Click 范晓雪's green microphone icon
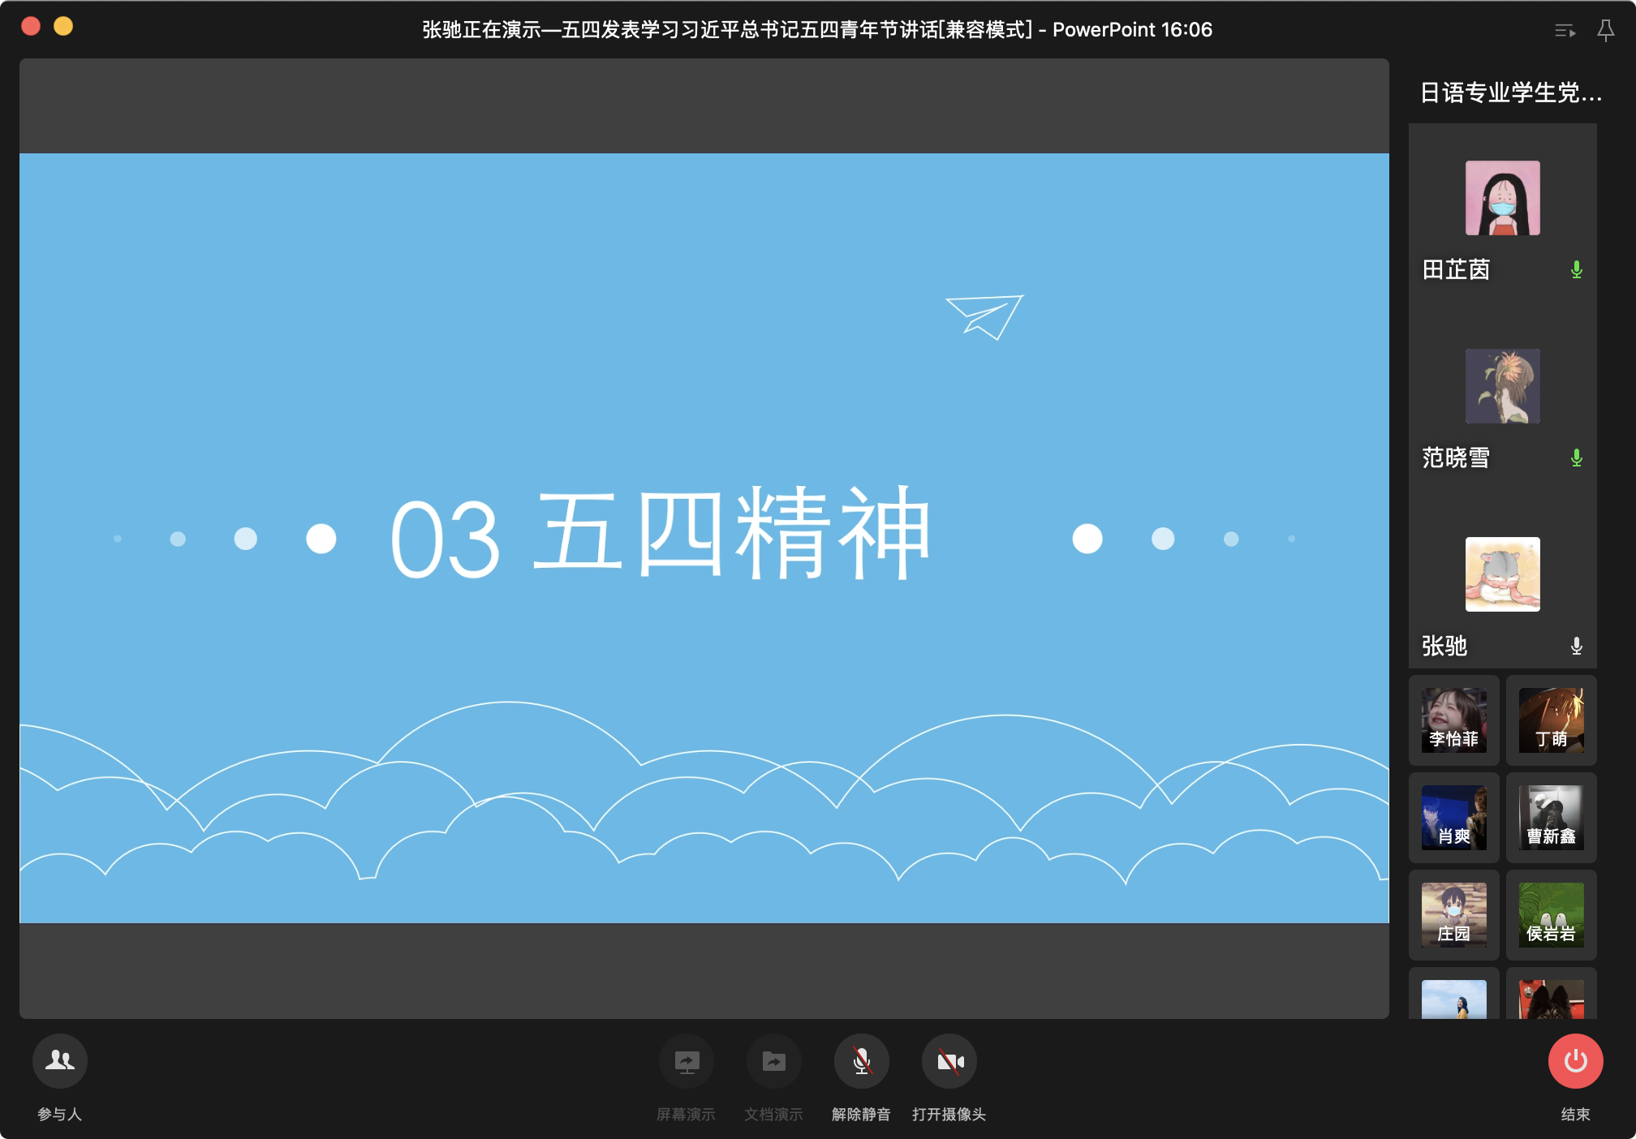Screen dimensions: 1636x1139 (x=1576, y=458)
